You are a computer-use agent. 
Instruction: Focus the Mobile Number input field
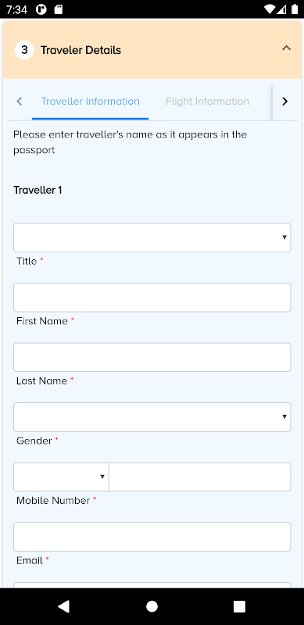pos(200,477)
